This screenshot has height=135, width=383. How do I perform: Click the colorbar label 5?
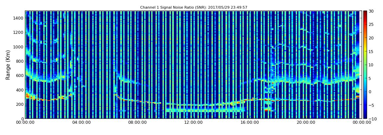pos(370,78)
